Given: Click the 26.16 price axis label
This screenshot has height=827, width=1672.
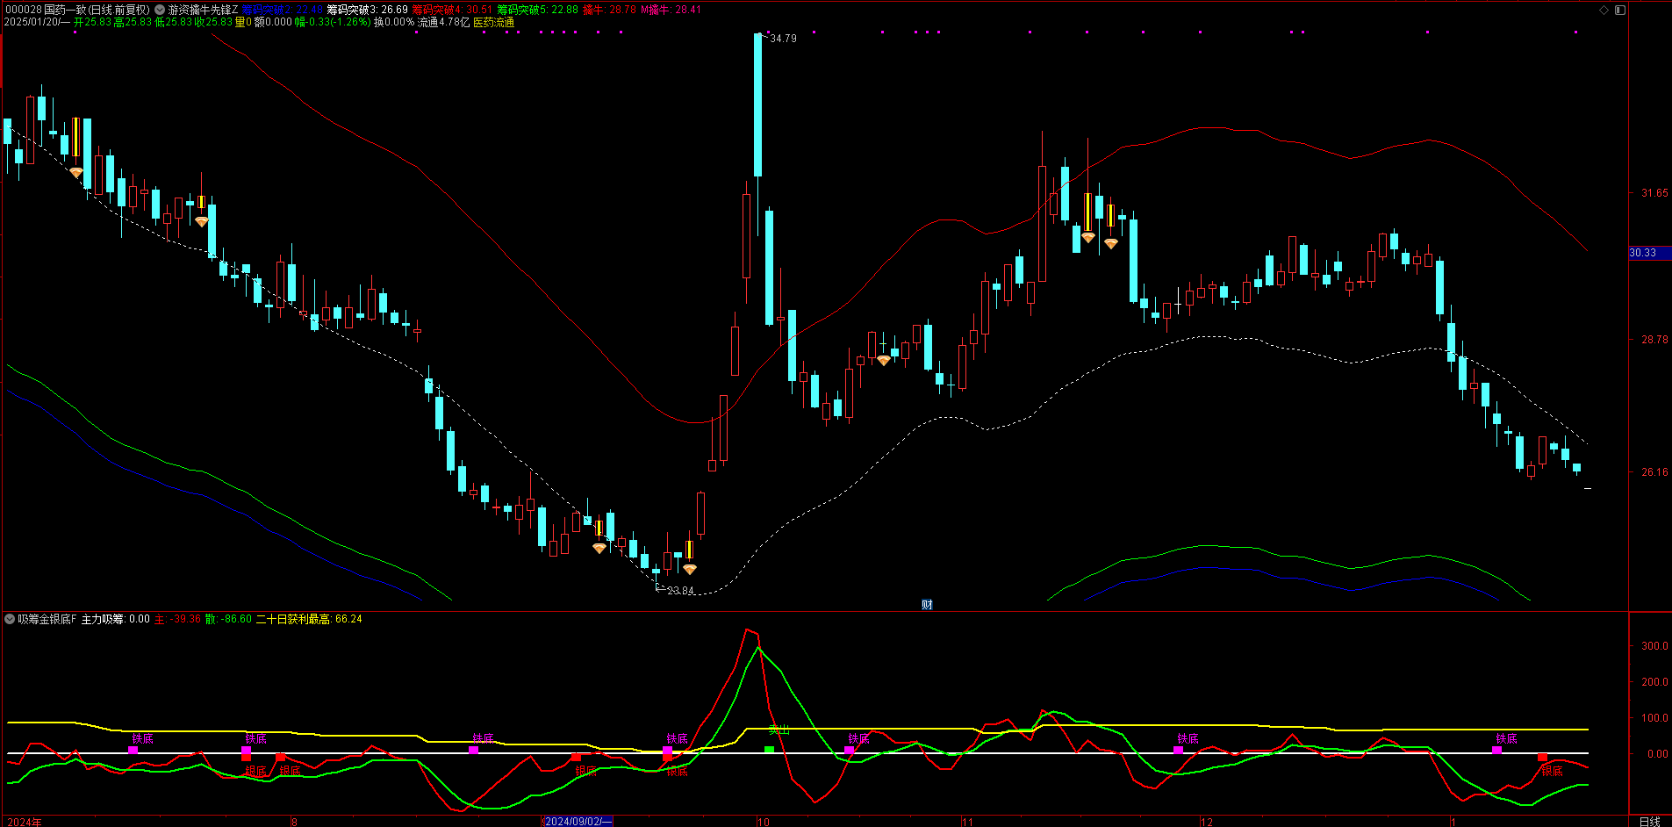Looking at the screenshot, I should point(1654,472).
